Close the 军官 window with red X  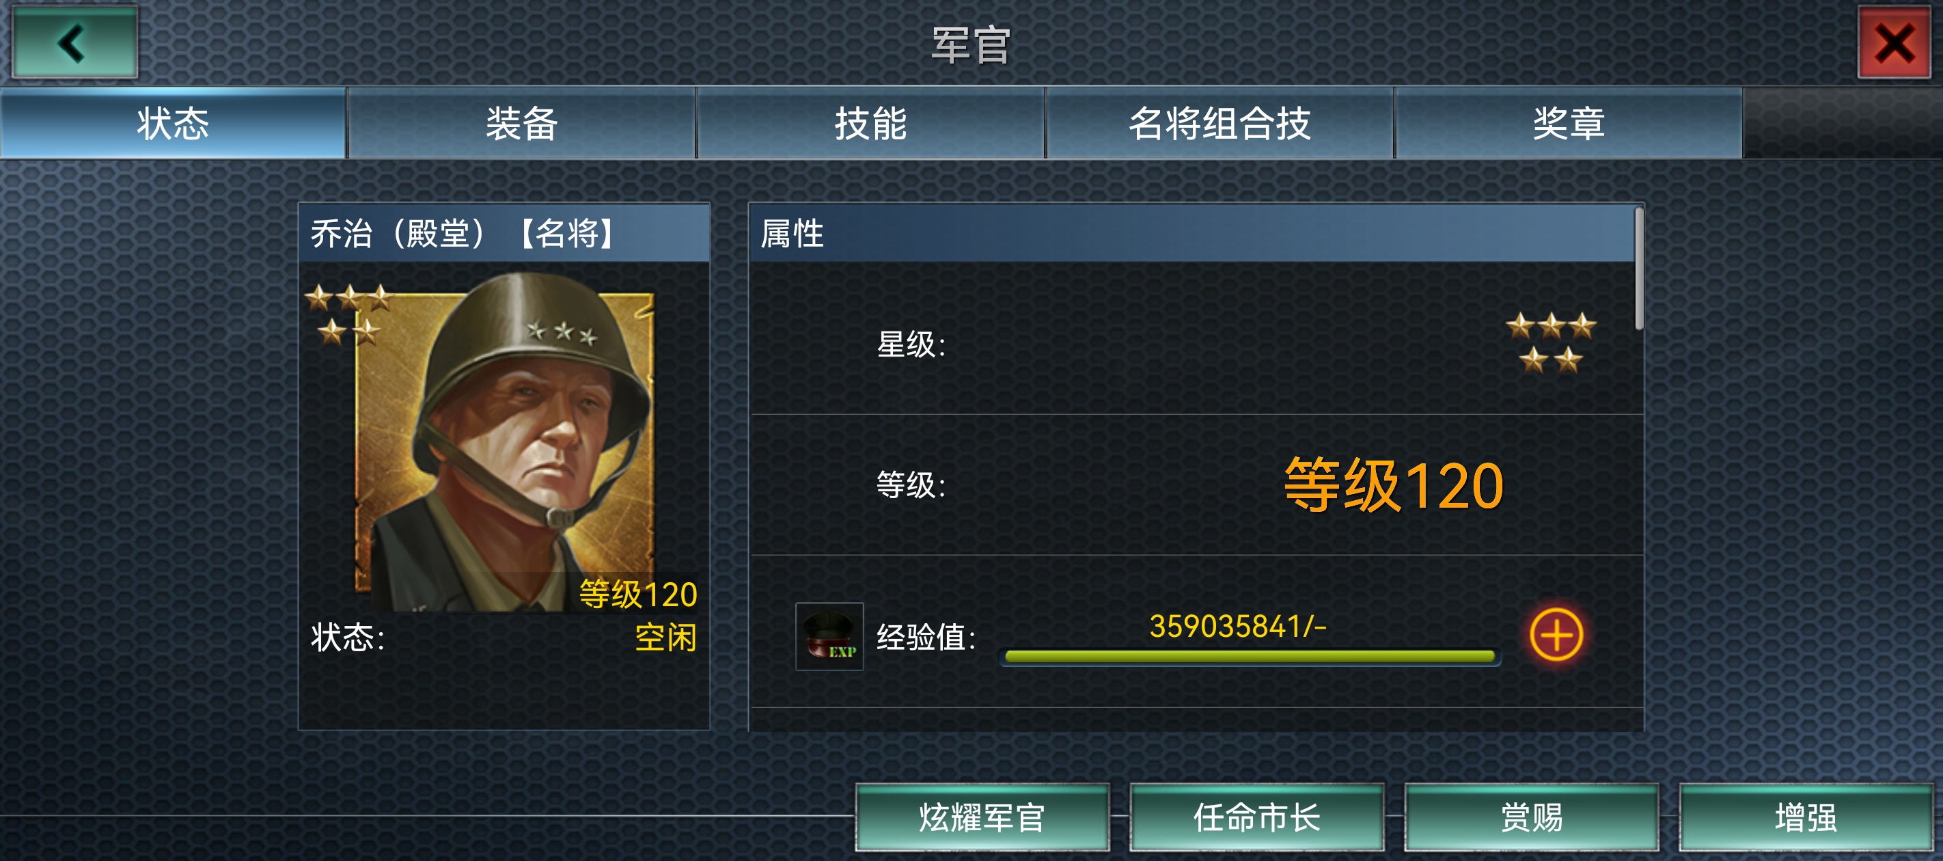(1894, 42)
